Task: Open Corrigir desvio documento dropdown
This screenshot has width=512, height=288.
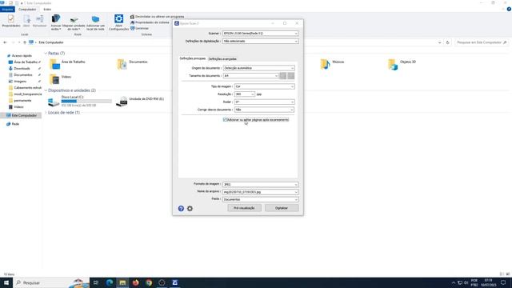Action: point(265,110)
